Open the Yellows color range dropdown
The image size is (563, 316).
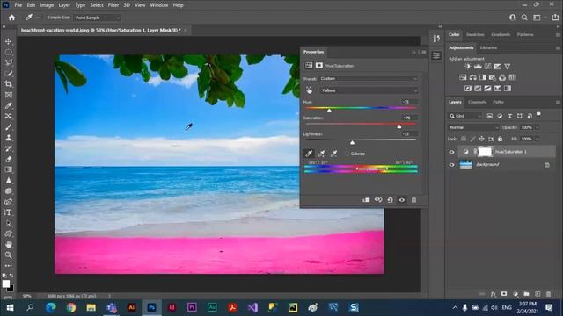pyautogui.click(x=369, y=90)
